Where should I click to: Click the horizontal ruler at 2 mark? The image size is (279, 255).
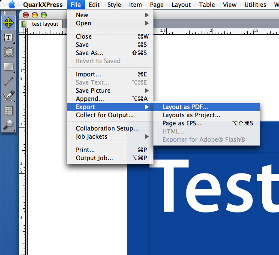pyautogui.click(x=211, y=31)
